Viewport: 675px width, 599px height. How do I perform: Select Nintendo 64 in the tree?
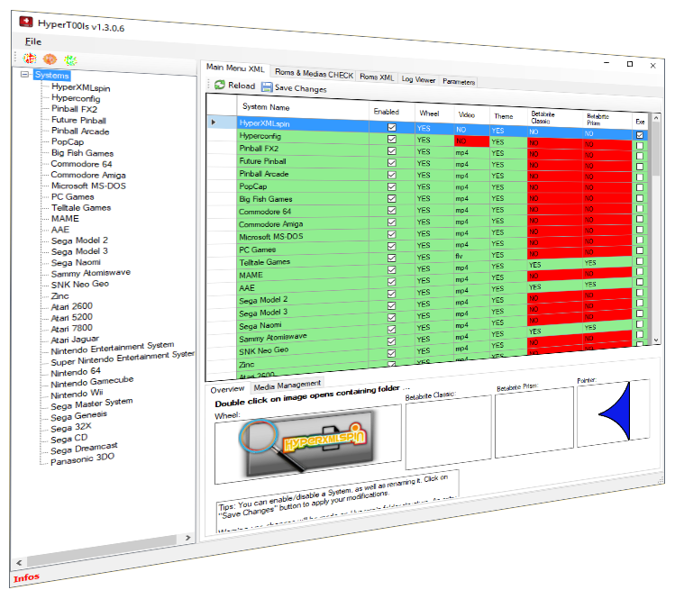tap(76, 372)
